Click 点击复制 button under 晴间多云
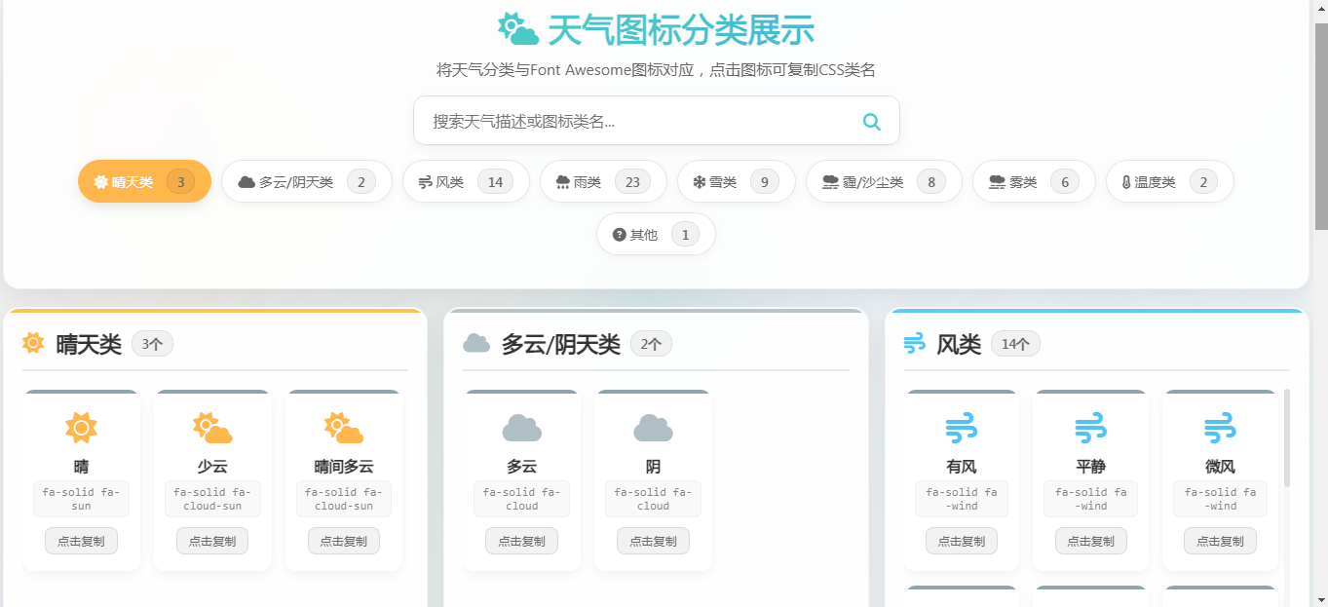The image size is (1328, 607). 344,541
